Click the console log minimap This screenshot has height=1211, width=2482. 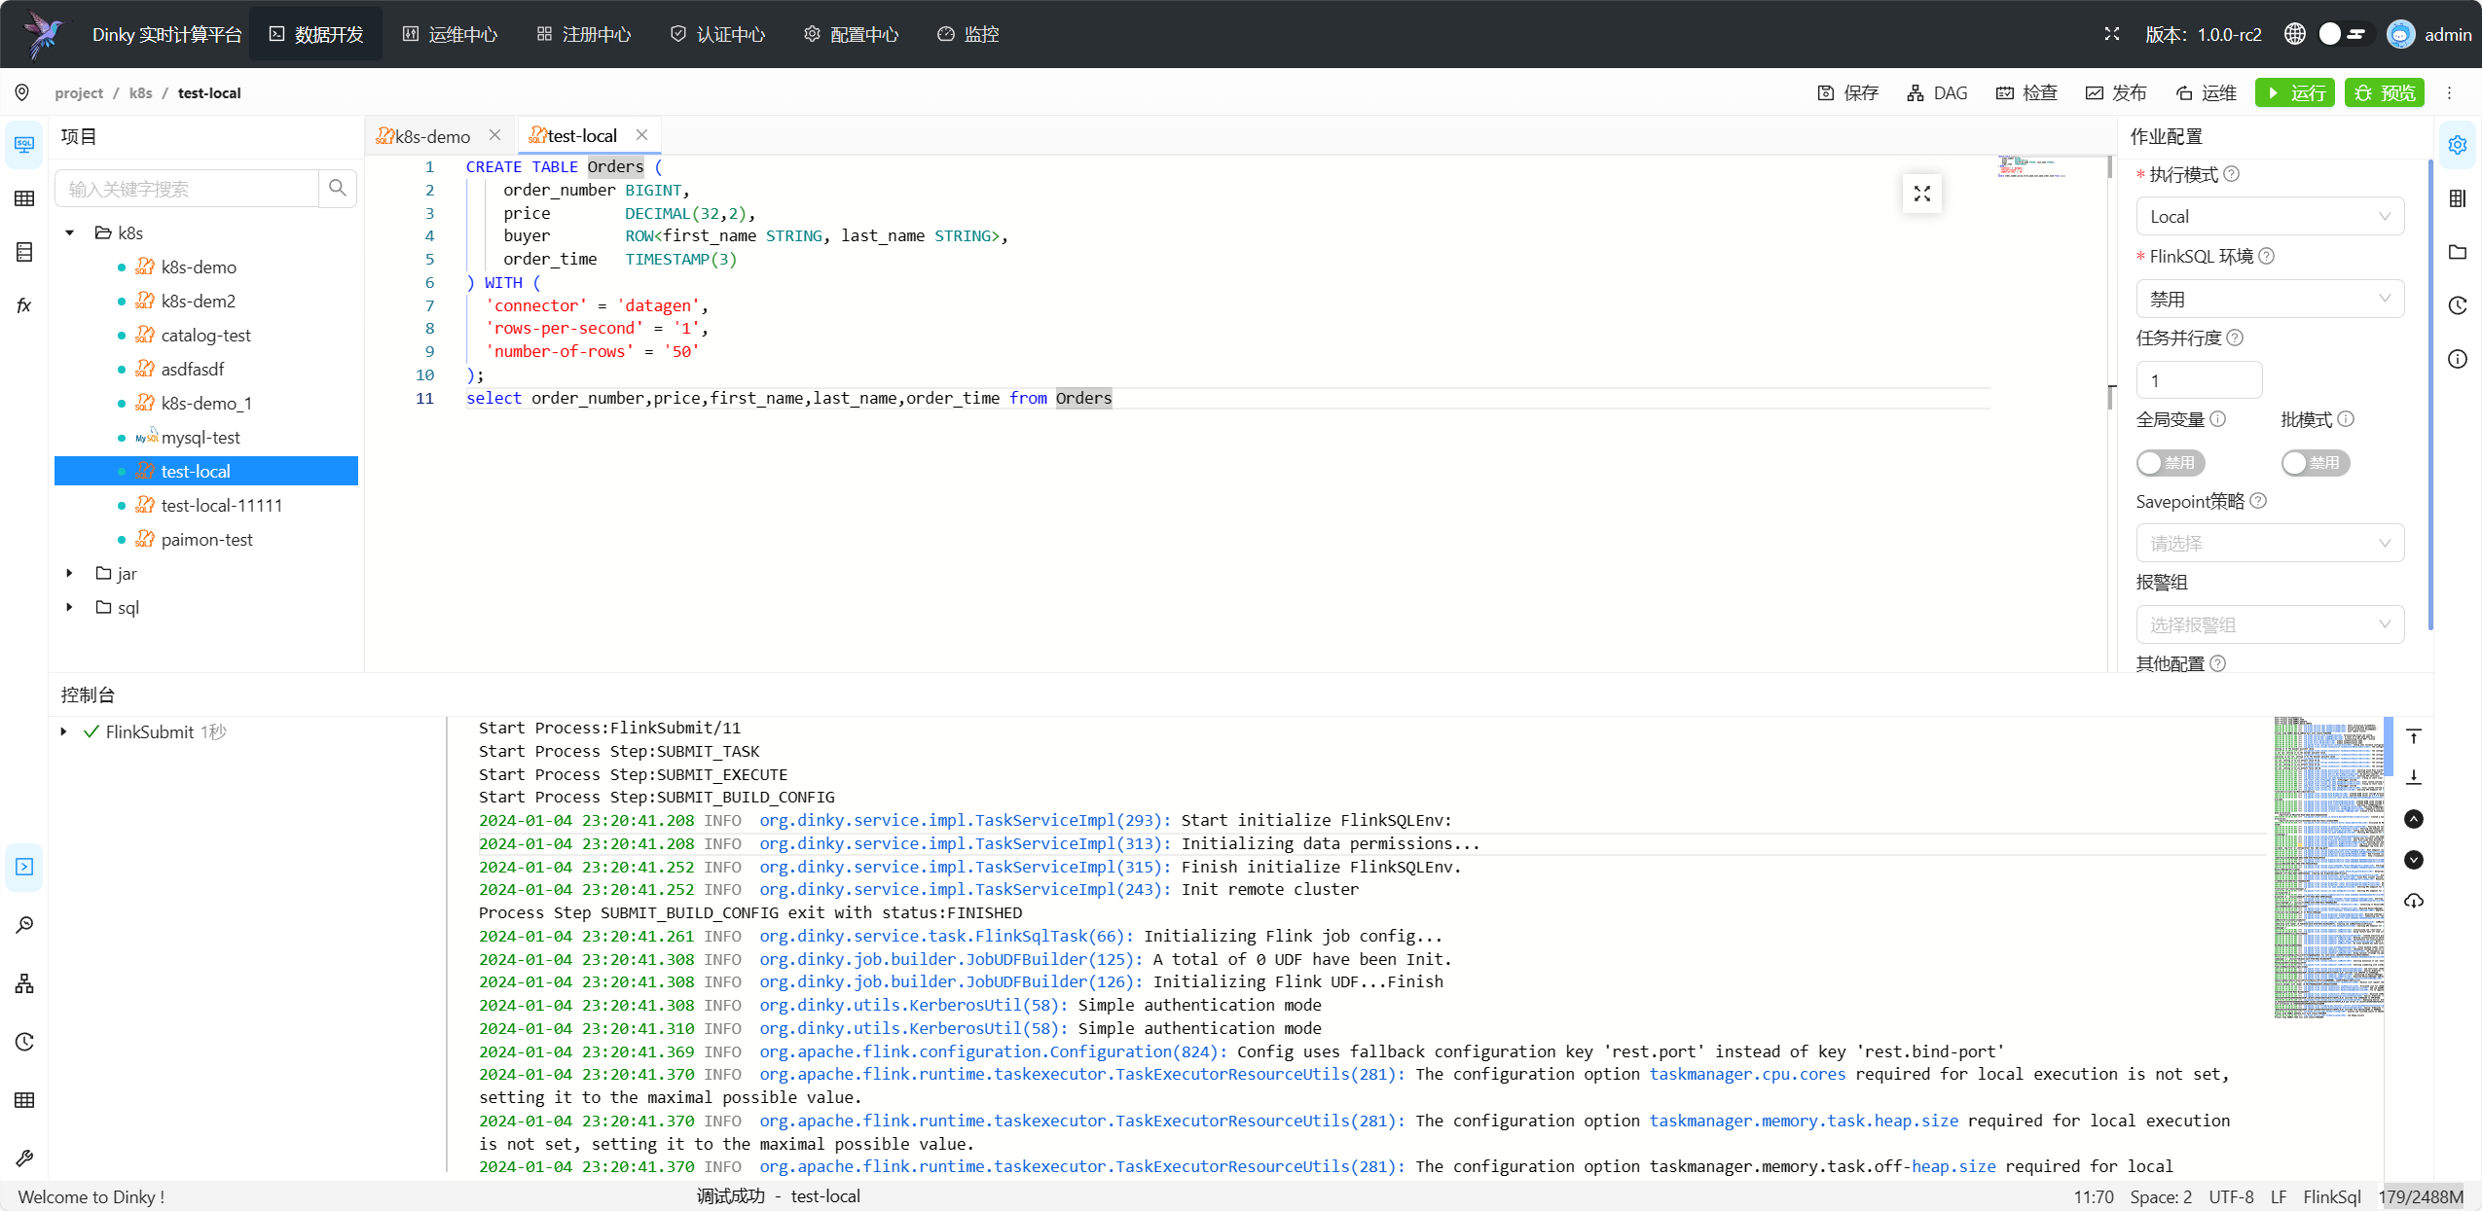[x=2328, y=868]
